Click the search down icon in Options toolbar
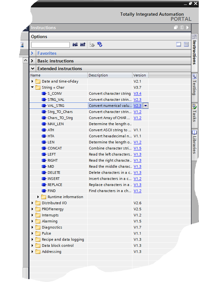This screenshot has width=199, height=282. 75,44
